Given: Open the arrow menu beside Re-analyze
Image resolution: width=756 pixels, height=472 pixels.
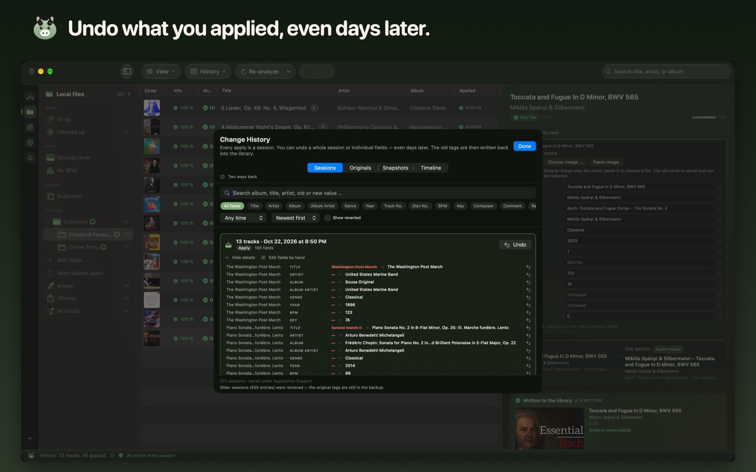Looking at the screenshot, I should [x=289, y=71].
